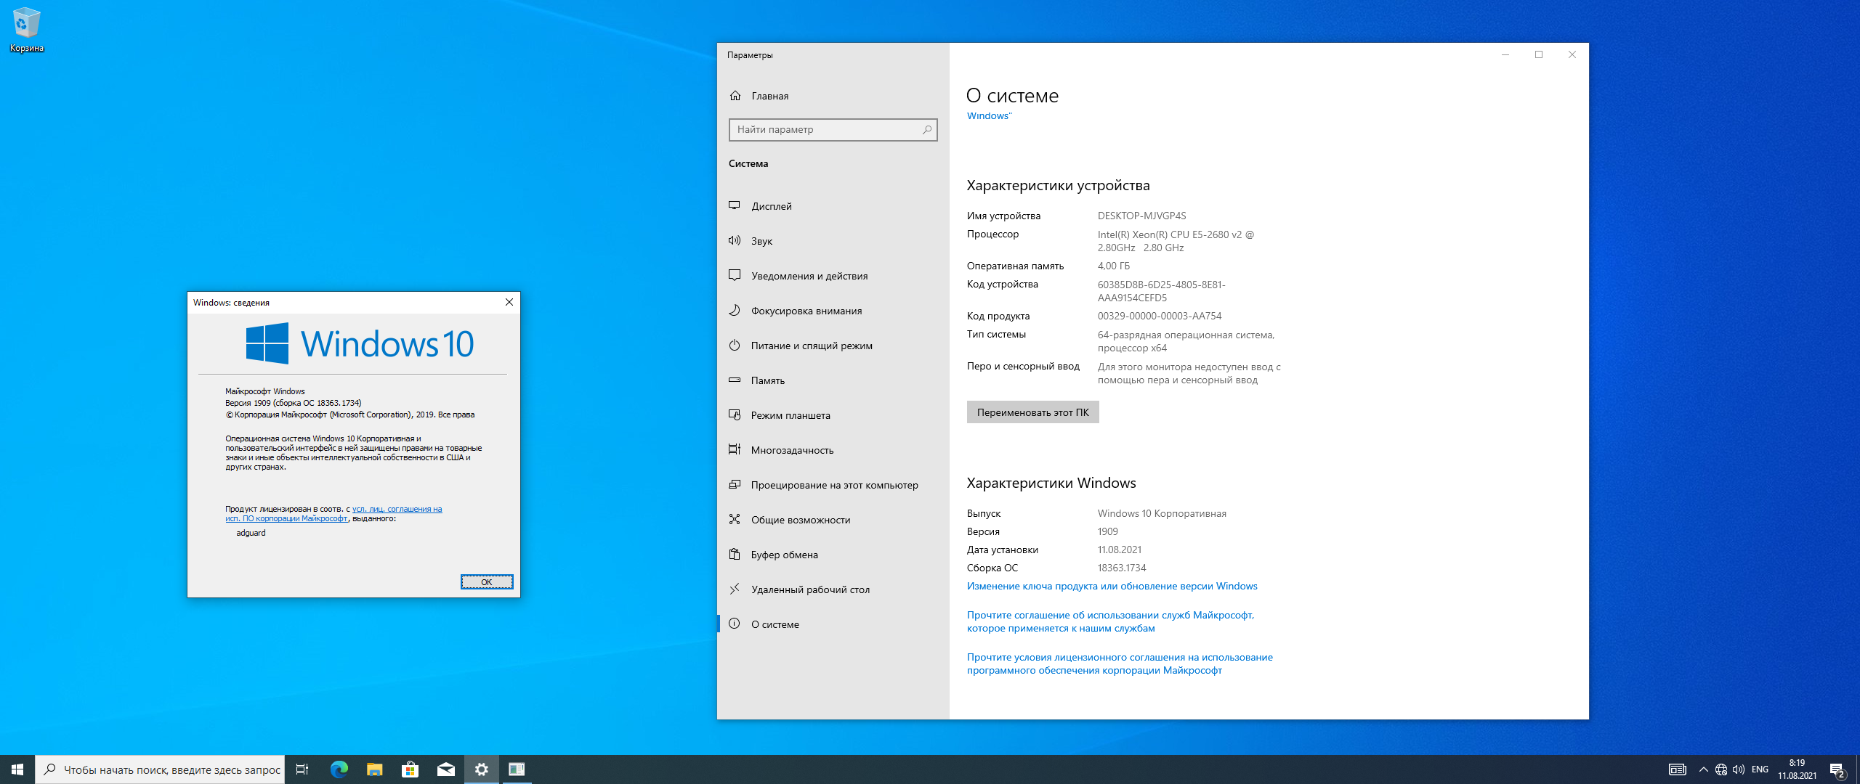This screenshot has width=1860, height=784.
Task: Close the Windows: сведения dialog
Action: click(509, 302)
